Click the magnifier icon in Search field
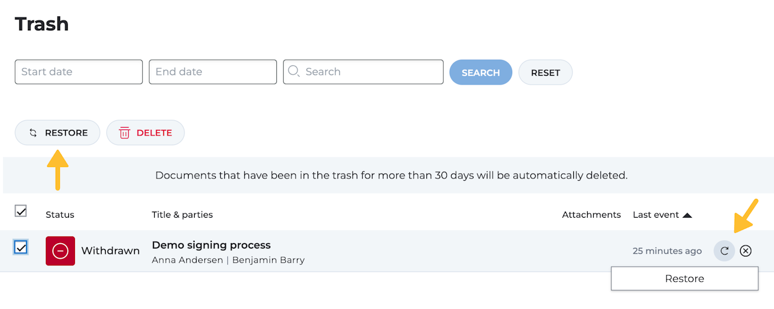This screenshot has width=774, height=309. tap(294, 71)
